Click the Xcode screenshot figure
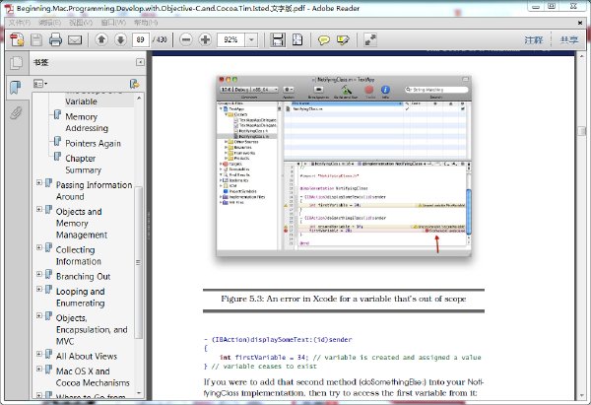The height and width of the screenshot is (405, 591). [x=344, y=166]
